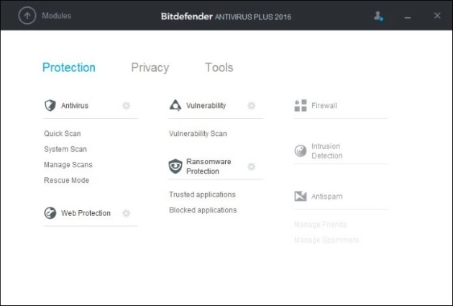
Task: Click the Web Protection globe icon
Action: click(x=50, y=213)
